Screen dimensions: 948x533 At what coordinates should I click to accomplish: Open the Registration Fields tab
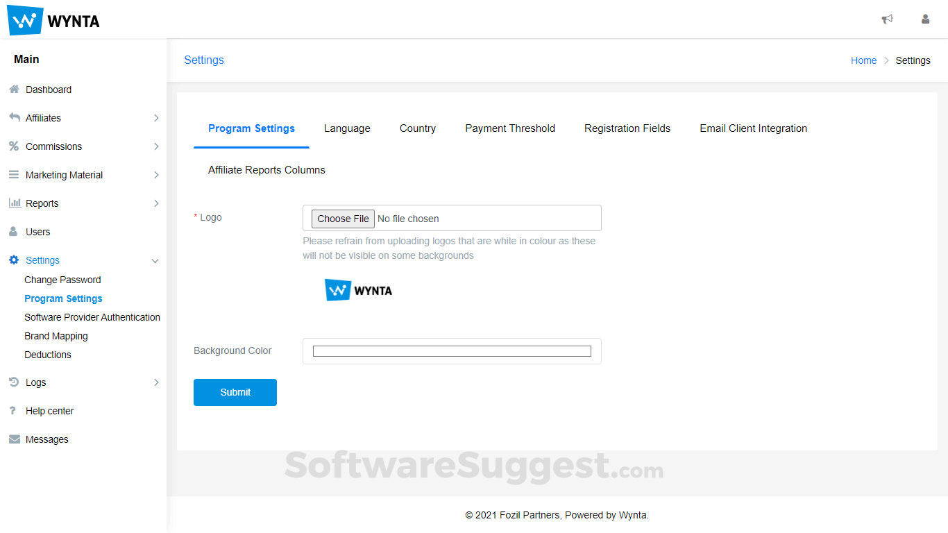point(627,128)
